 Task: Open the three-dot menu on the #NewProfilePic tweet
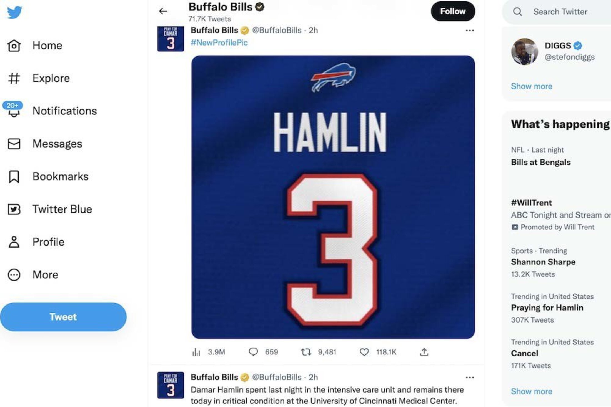pyautogui.click(x=470, y=30)
